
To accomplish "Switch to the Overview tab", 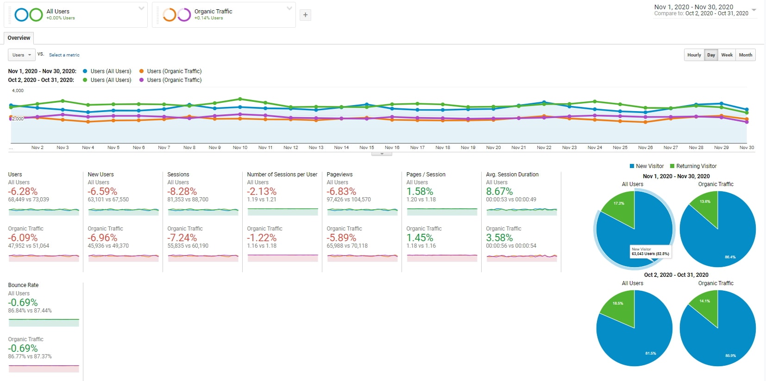I will (x=19, y=38).
